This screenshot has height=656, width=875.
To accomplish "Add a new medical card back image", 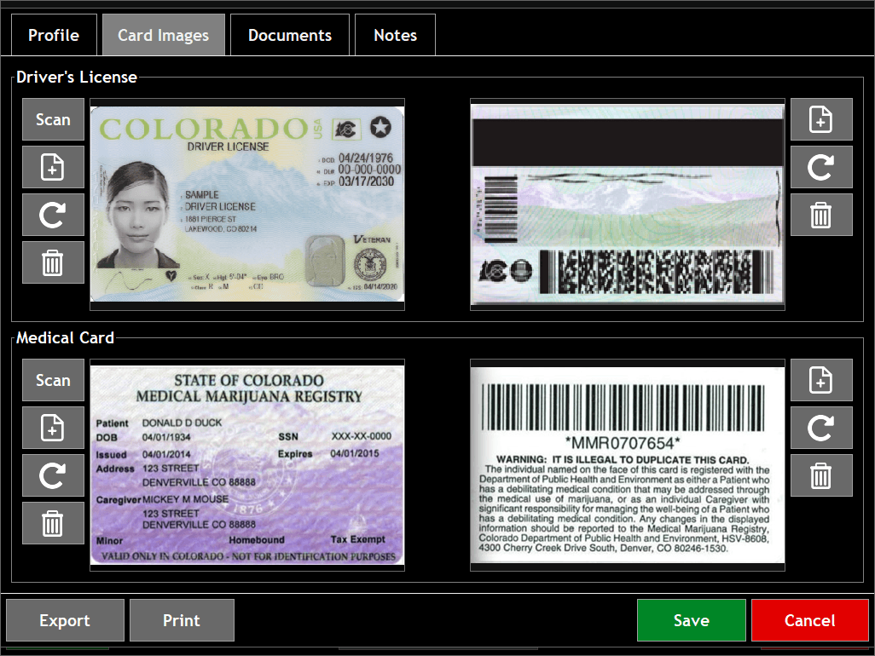I will (821, 380).
